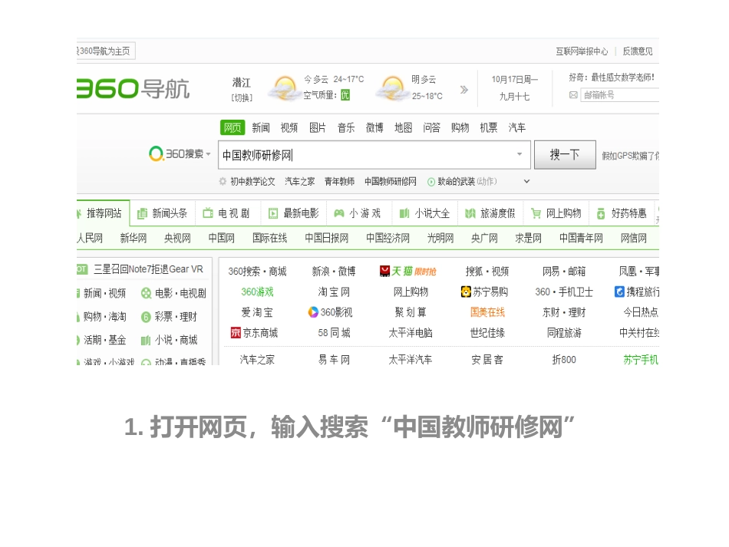Click today's weather cloud-sun icon

click(x=285, y=88)
